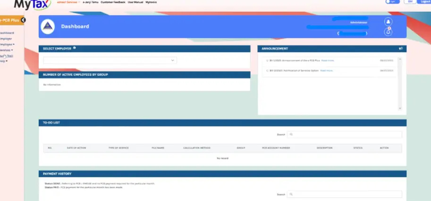Open the Select Employer dropdown
The height and width of the screenshot is (201, 431).
(110, 60)
